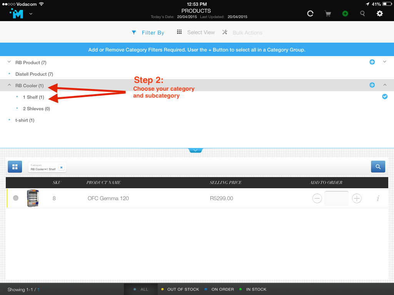Click the R5299.00 selling price
The height and width of the screenshot is (295, 394).
click(x=221, y=199)
